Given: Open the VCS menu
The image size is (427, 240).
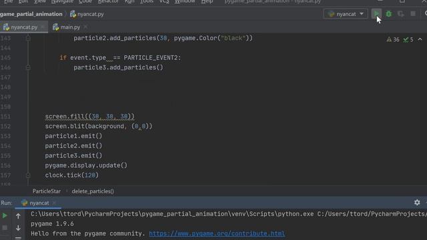Looking at the screenshot, I should (164, 1).
